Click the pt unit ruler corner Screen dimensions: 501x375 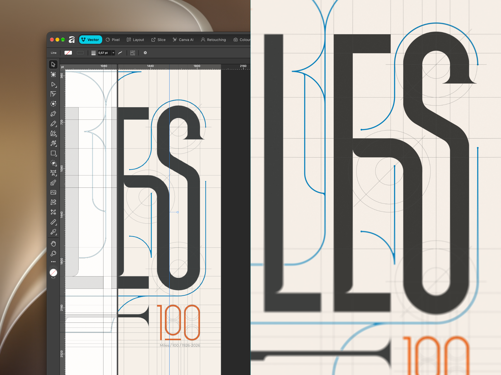(62, 67)
